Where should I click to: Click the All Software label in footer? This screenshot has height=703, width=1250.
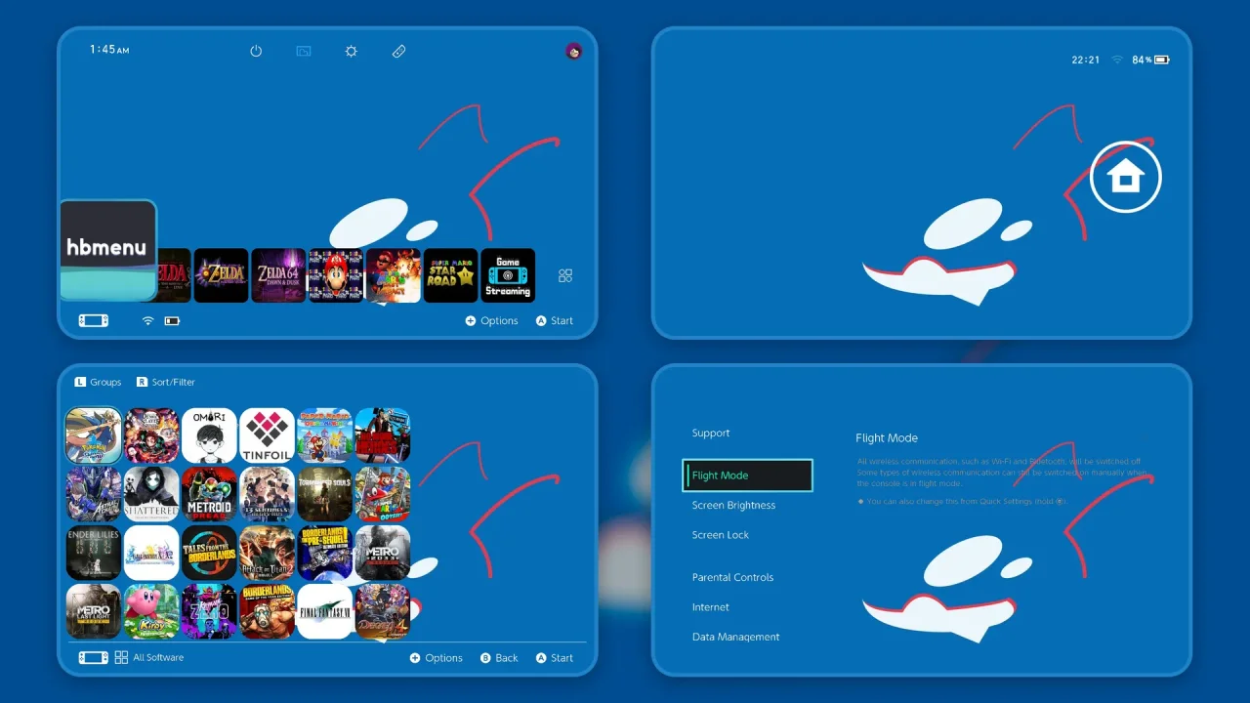pos(158,657)
